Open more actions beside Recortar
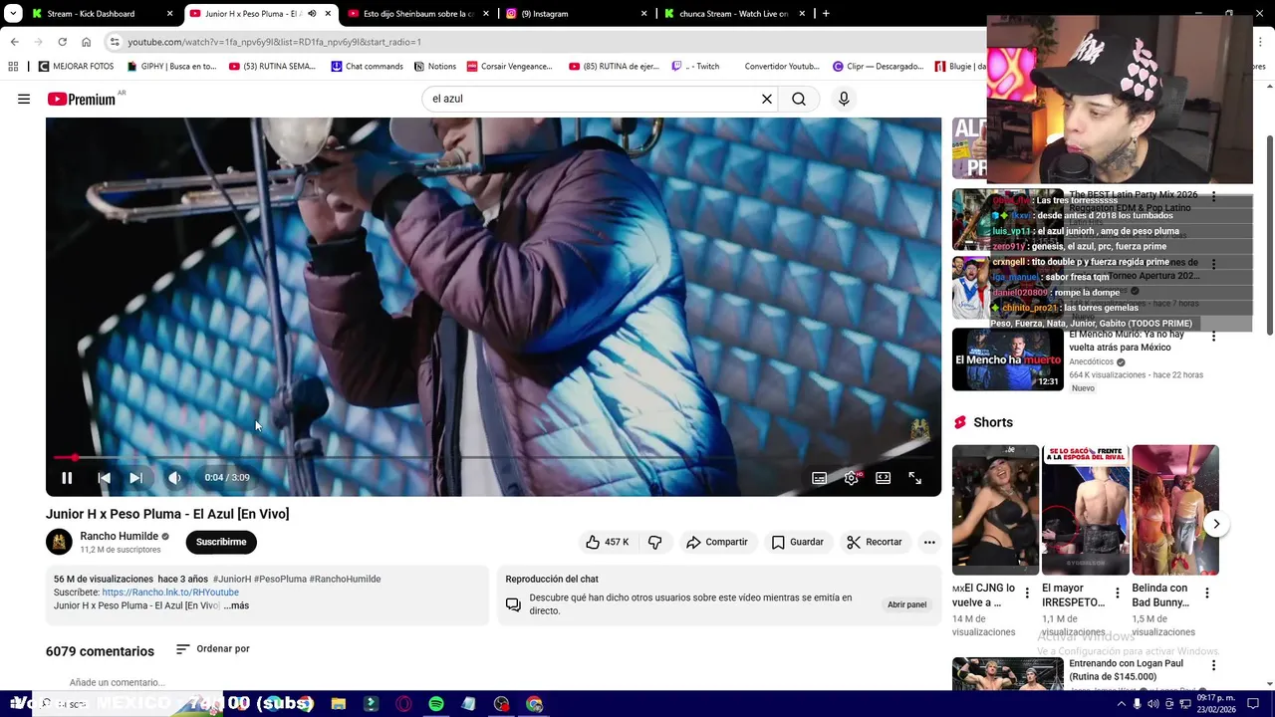The height and width of the screenshot is (717, 1275). (x=929, y=542)
